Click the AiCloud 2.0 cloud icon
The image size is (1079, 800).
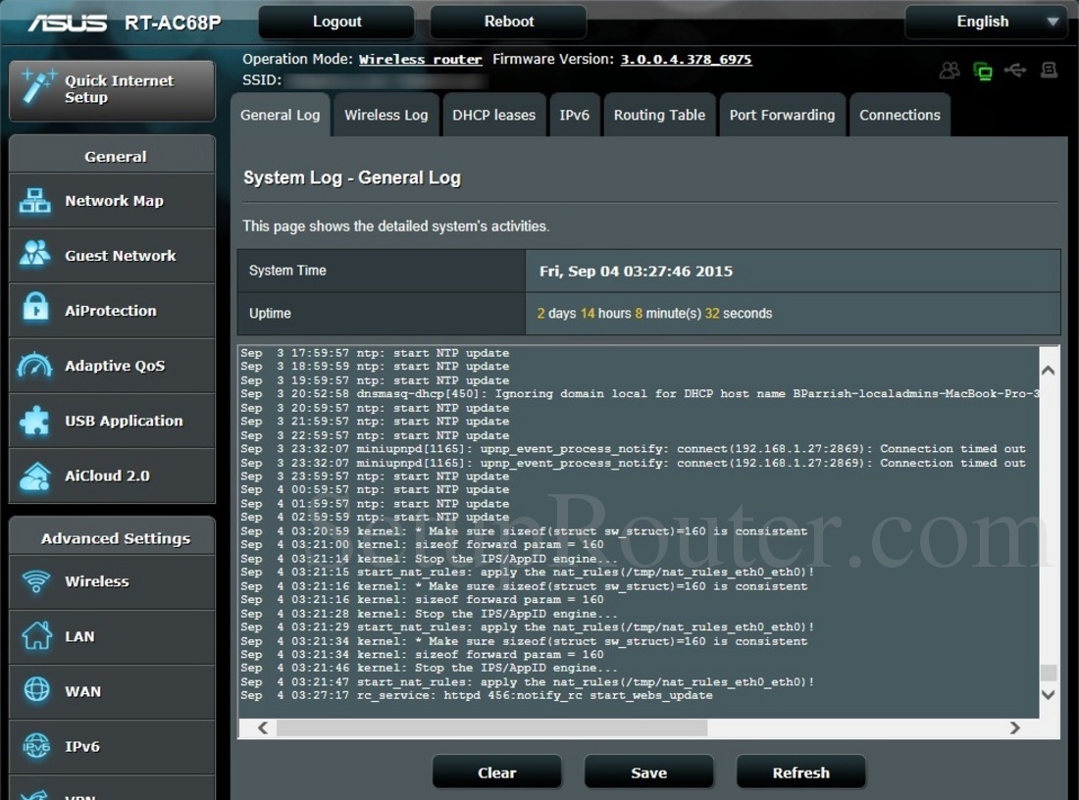click(x=35, y=476)
